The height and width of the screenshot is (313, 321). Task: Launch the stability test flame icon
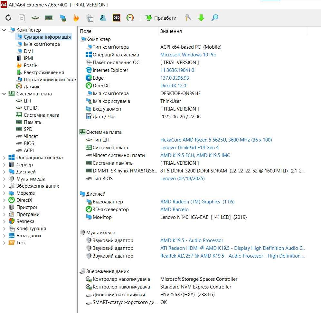[76, 18]
